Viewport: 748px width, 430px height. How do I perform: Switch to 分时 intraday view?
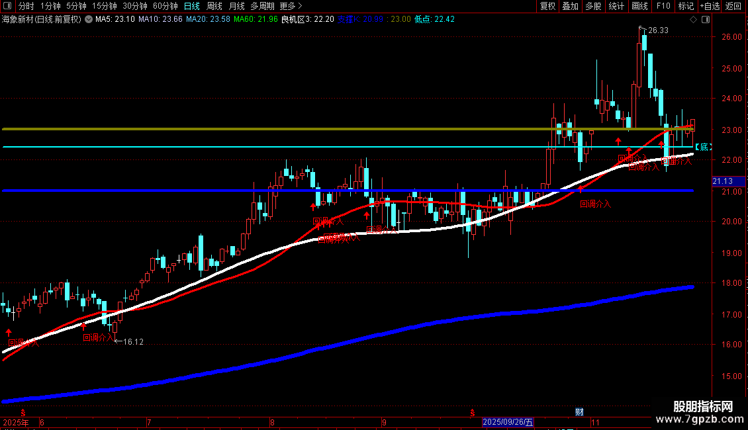26,6
